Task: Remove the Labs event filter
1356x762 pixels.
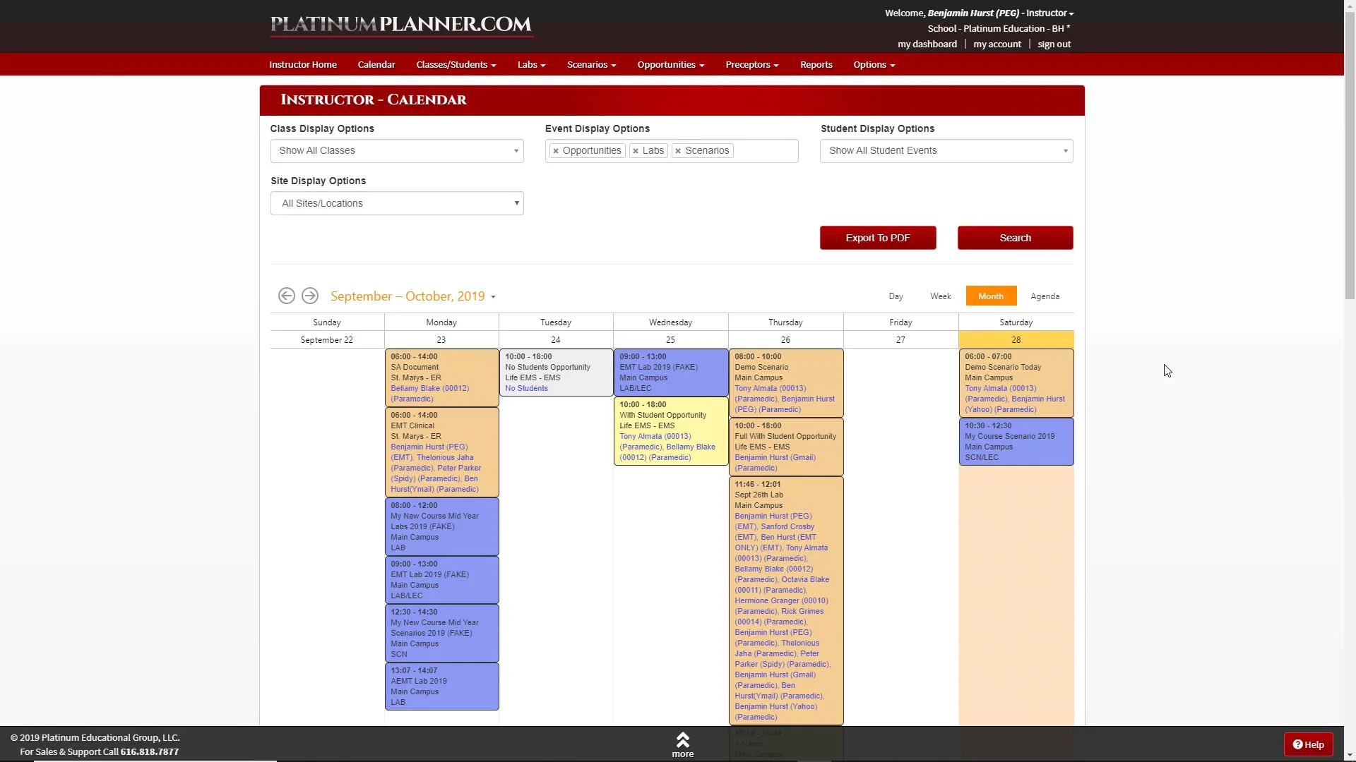Action: pyautogui.click(x=635, y=150)
